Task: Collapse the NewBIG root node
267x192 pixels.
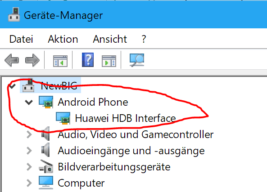Action: coord(12,86)
